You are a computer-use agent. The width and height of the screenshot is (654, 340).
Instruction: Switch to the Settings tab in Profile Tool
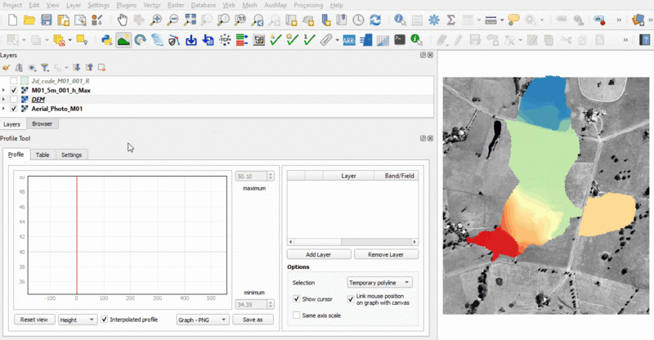[x=71, y=154]
